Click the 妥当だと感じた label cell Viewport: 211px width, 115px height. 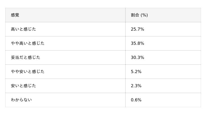coord(26,58)
